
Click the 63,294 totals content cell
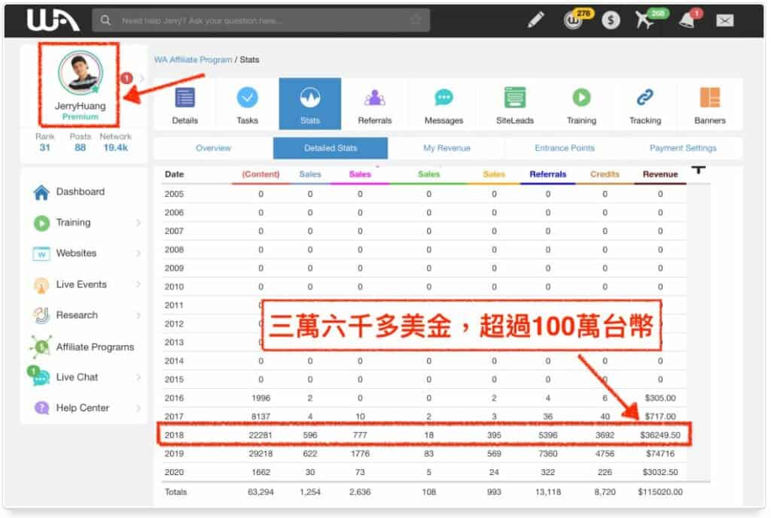tap(261, 492)
